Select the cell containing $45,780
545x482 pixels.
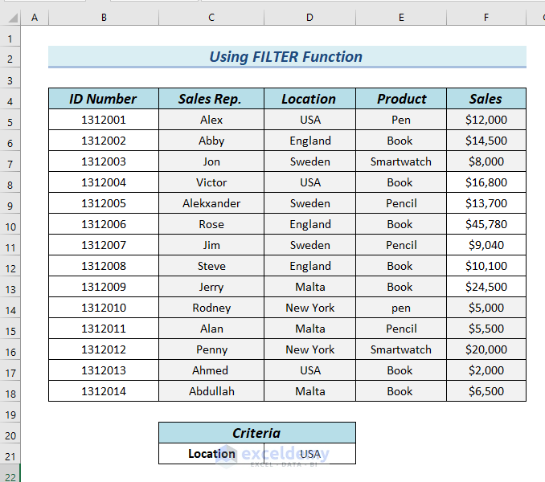click(x=486, y=224)
